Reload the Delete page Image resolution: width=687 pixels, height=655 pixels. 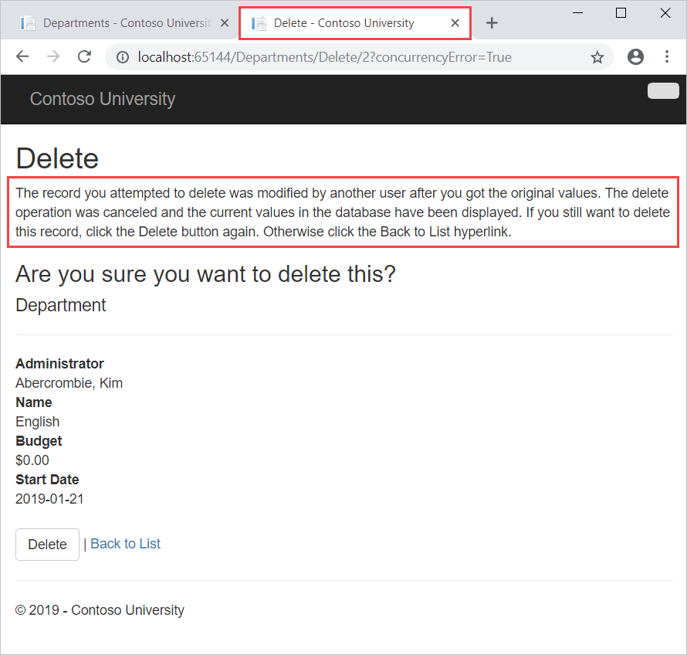tap(84, 56)
